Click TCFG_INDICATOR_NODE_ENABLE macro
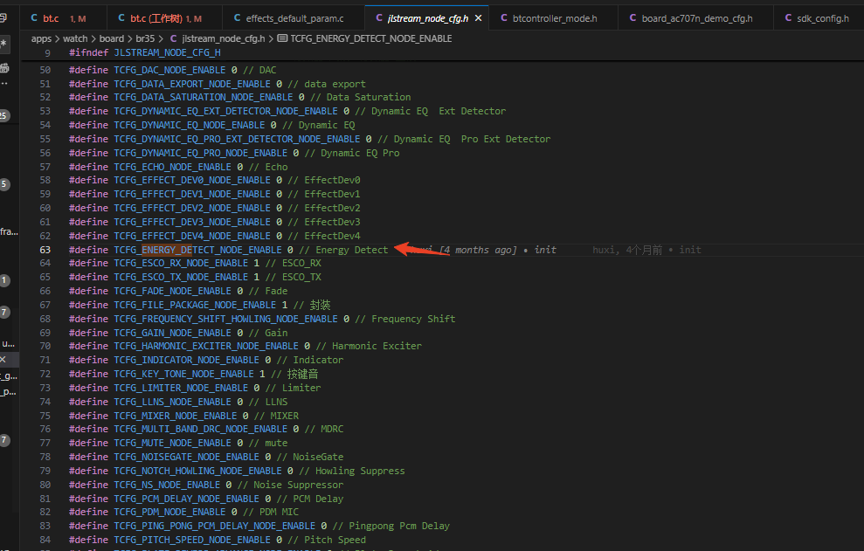 tap(186, 360)
